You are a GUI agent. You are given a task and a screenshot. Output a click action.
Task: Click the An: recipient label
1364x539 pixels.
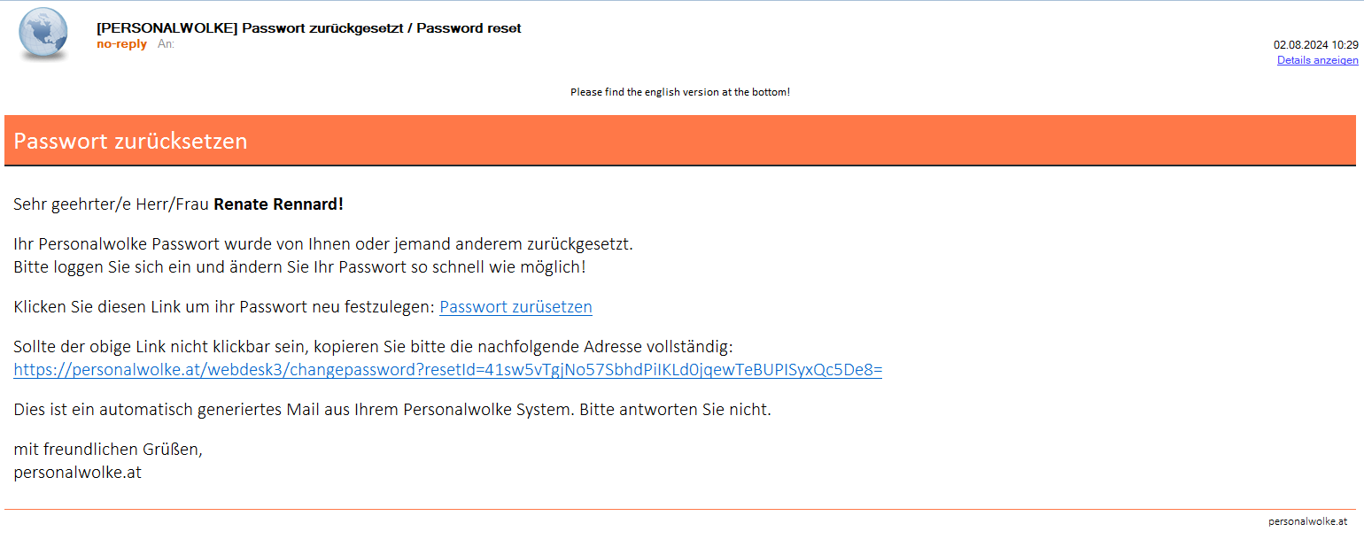[x=166, y=44]
